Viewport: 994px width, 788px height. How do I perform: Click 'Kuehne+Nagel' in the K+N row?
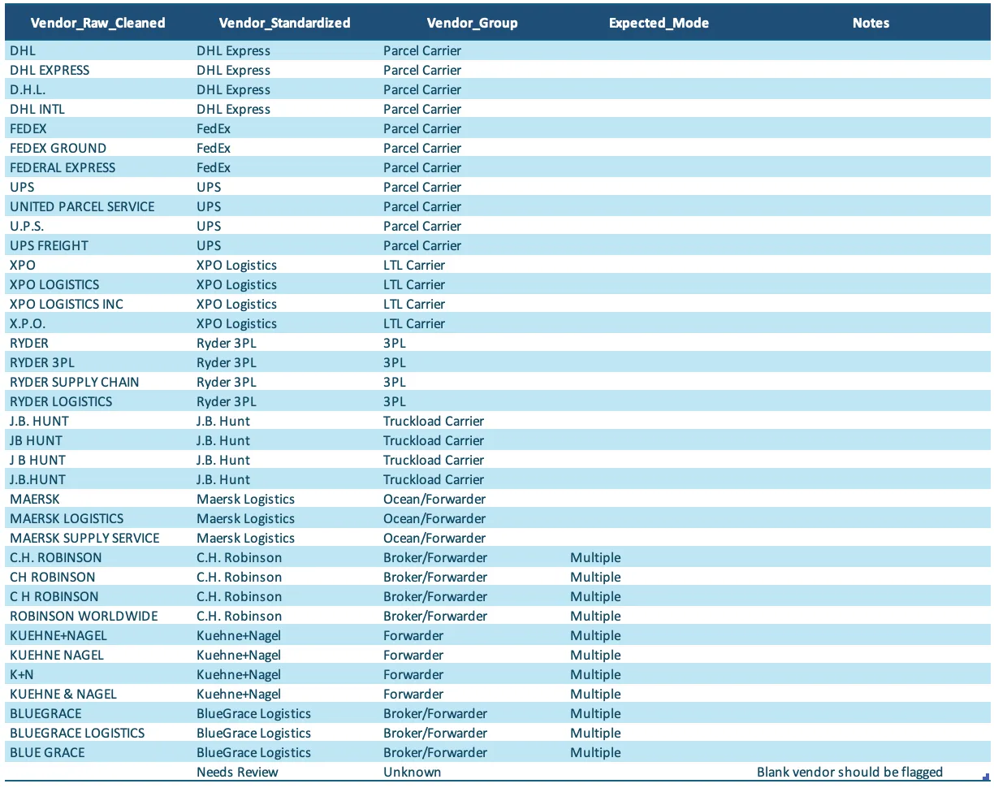coord(239,674)
